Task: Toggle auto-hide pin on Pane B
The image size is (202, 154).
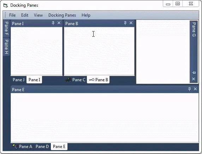Action: pyautogui.click(x=125, y=23)
